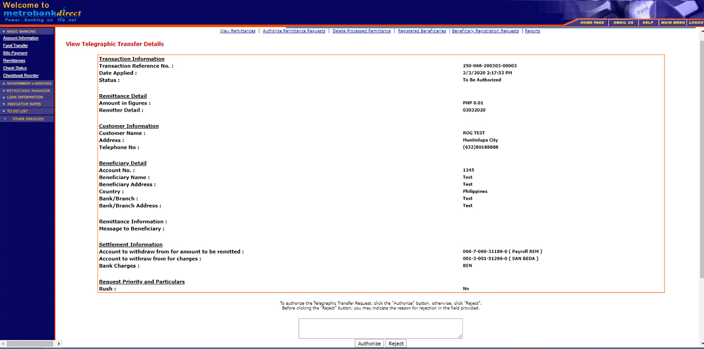Open Bills Payment from the sidebar
Viewport: 704px width, 349px height.
(x=15, y=53)
